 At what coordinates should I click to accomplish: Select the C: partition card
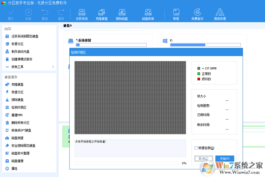pyautogui.click(x=202, y=41)
